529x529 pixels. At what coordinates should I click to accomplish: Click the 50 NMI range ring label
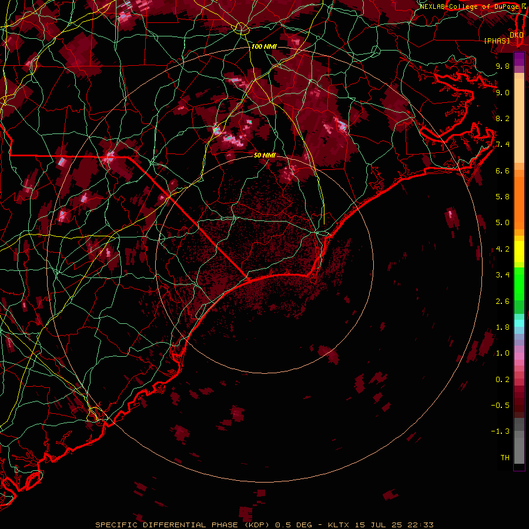point(265,155)
